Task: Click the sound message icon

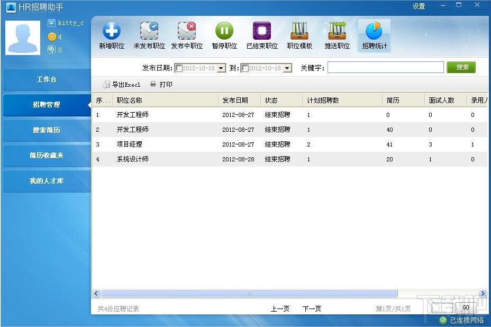Action: (x=51, y=50)
